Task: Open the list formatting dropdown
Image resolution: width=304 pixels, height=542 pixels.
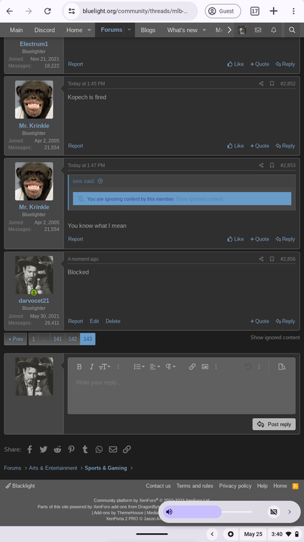Action: [139, 367]
